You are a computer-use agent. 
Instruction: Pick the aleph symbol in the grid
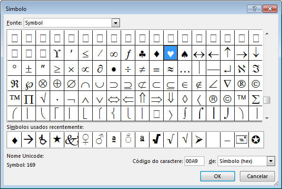(x=241, y=68)
